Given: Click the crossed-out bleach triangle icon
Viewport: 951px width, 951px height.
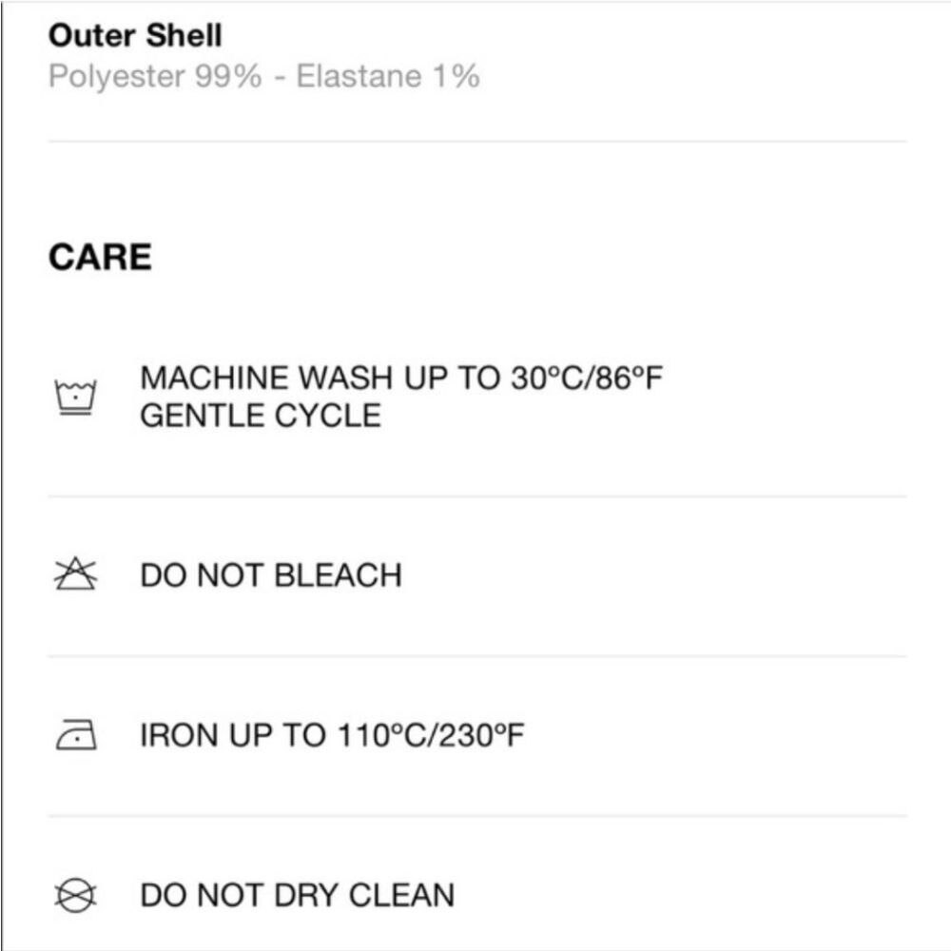Looking at the screenshot, I should click(76, 575).
